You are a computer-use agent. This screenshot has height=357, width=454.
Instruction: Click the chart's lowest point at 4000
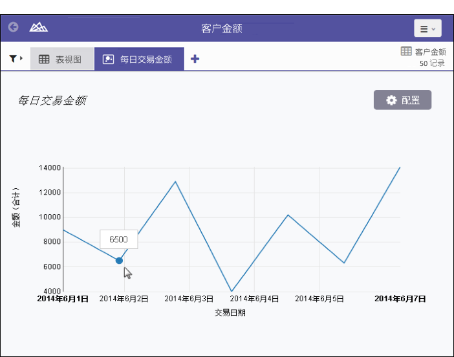click(232, 290)
